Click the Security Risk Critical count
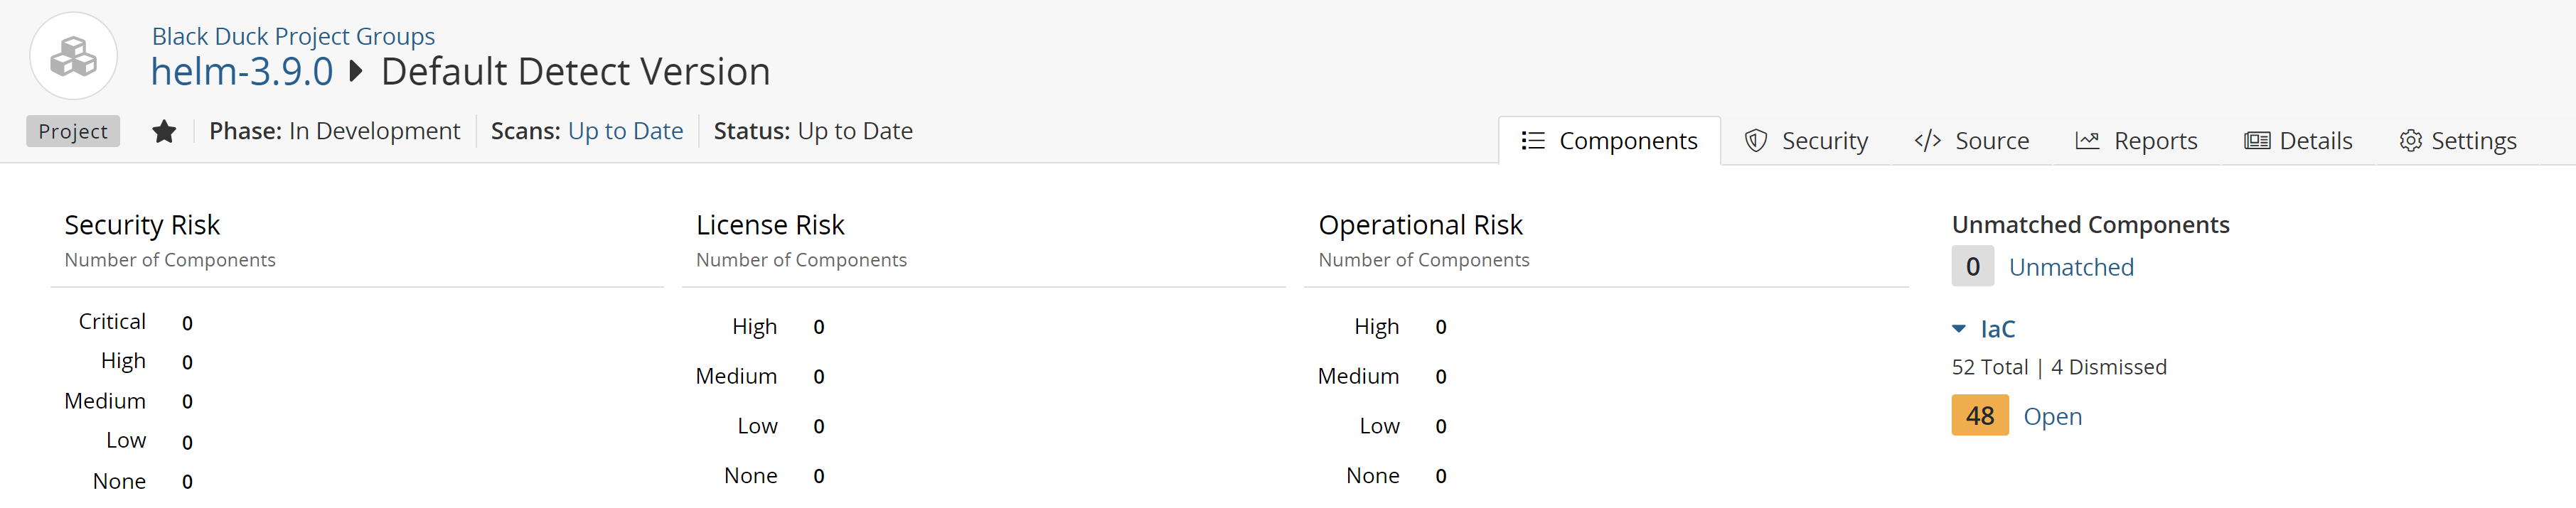The width and height of the screenshot is (2576, 508). (187, 323)
